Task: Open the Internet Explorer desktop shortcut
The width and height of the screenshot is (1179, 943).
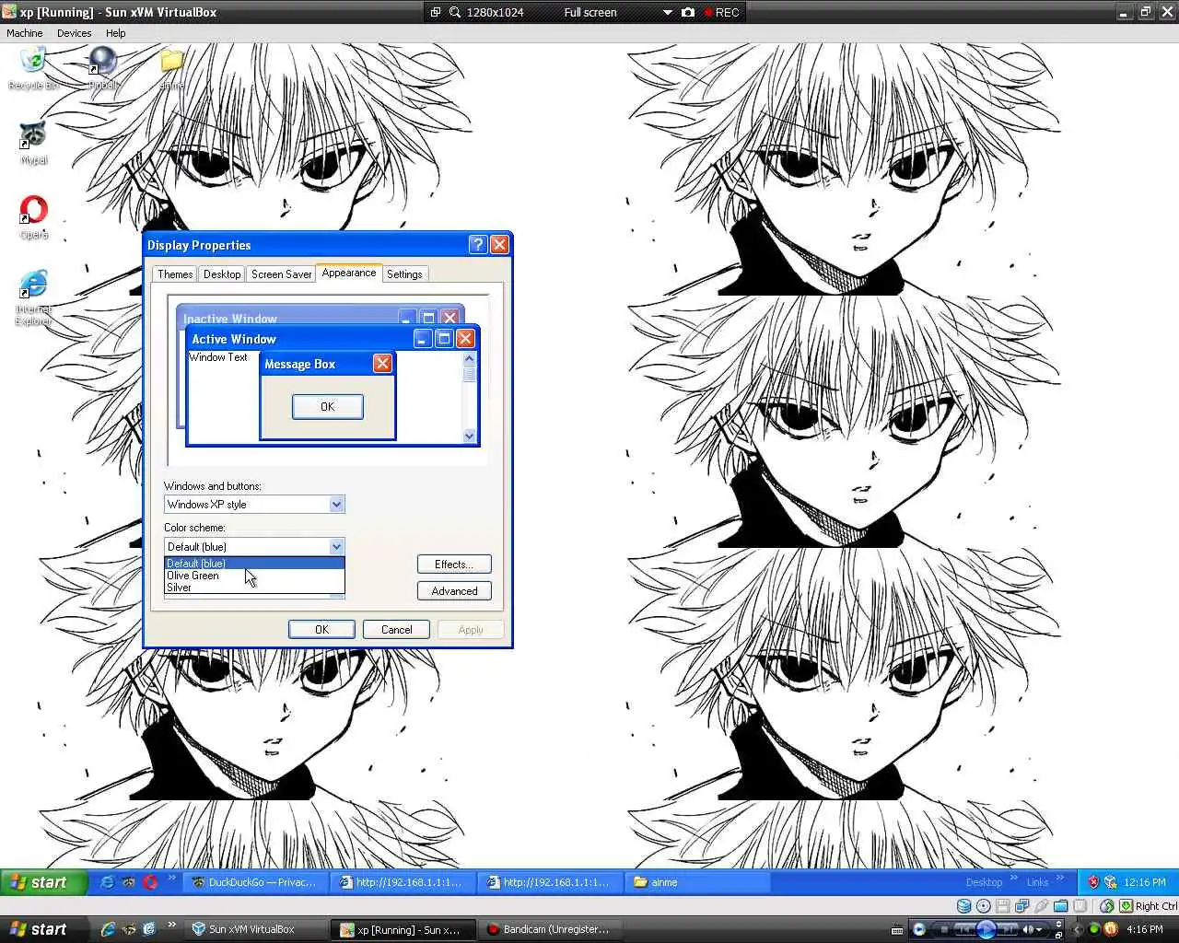Action: 33,297
